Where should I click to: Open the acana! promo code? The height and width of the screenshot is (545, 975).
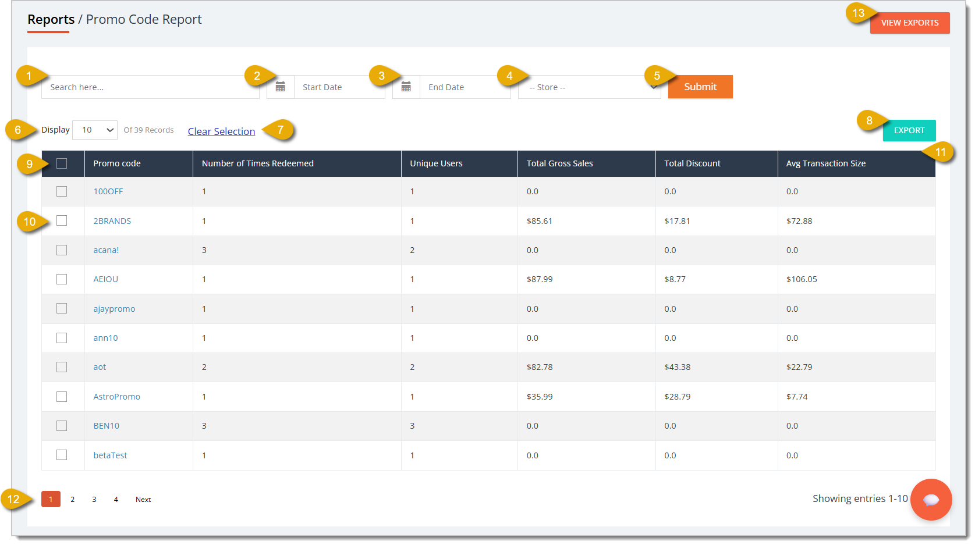pyautogui.click(x=106, y=250)
